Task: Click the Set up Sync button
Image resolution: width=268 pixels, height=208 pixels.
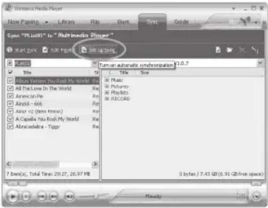Action: pyautogui.click(x=98, y=50)
